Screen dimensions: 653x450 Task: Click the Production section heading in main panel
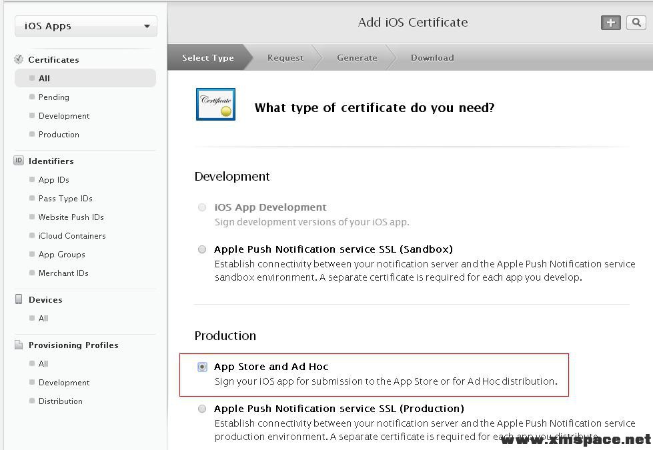coord(225,335)
